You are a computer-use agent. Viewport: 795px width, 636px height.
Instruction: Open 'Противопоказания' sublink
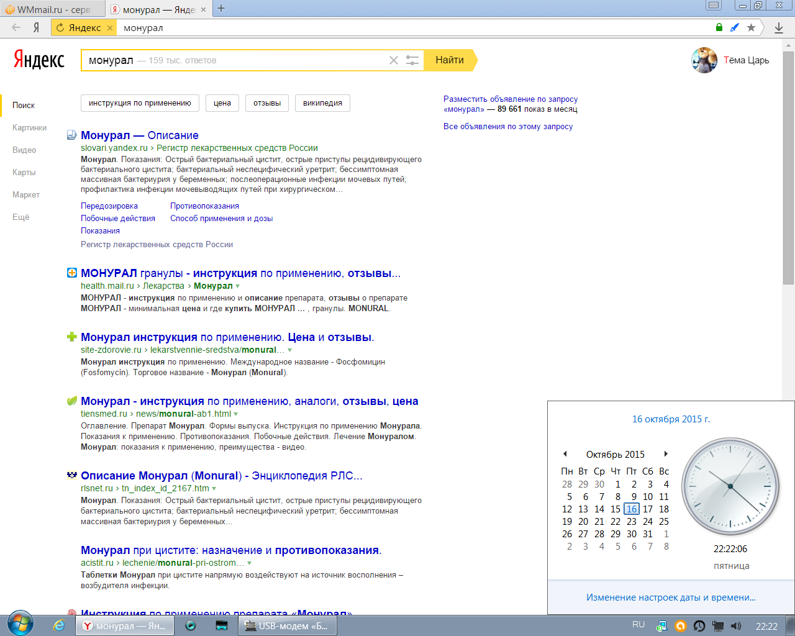[x=204, y=206]
